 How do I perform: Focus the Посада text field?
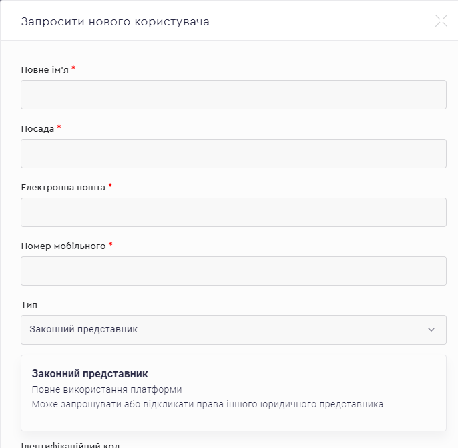coord(233,154)
